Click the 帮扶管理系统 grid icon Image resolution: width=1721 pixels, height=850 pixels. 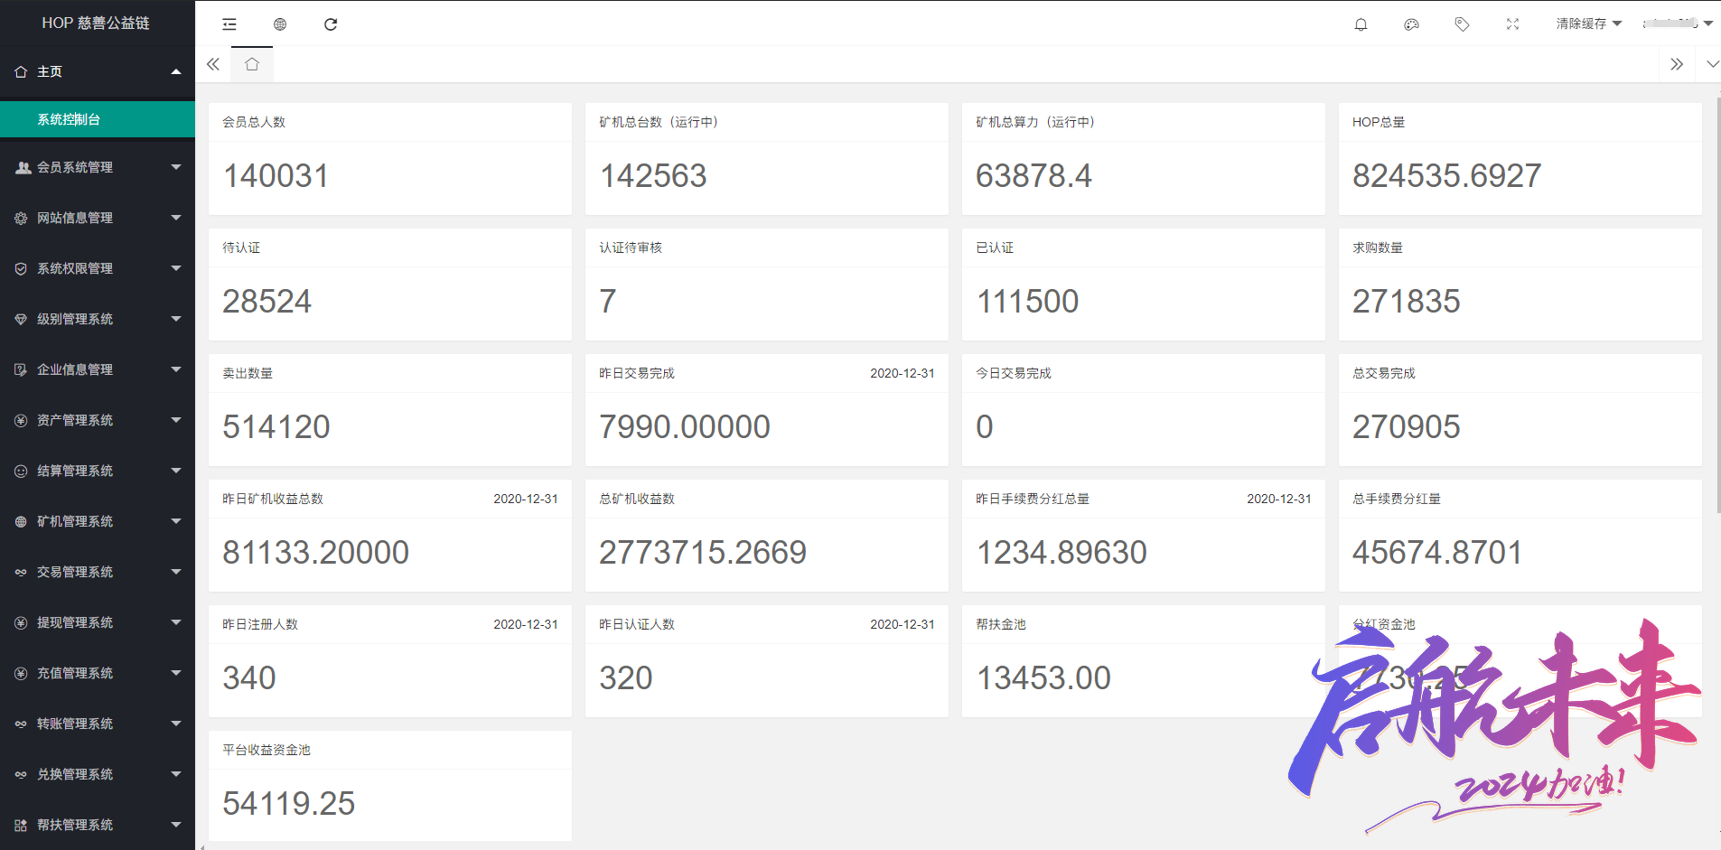tap(21, 825)
